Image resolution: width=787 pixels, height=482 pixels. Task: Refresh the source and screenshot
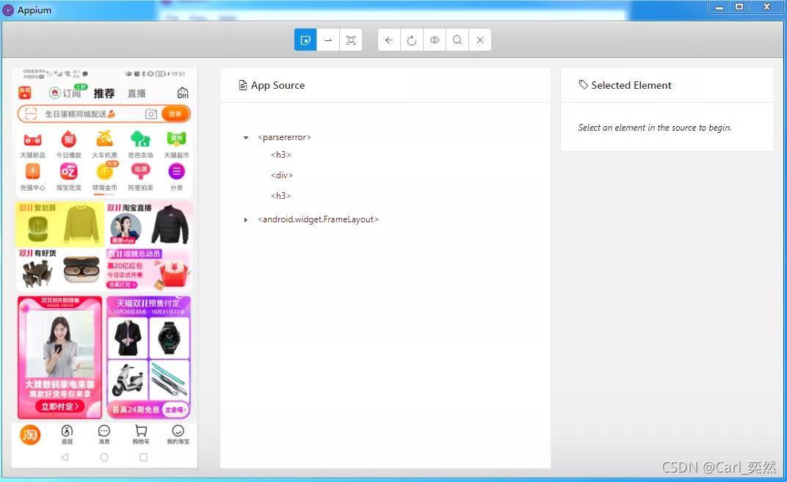tap(412, 40)
